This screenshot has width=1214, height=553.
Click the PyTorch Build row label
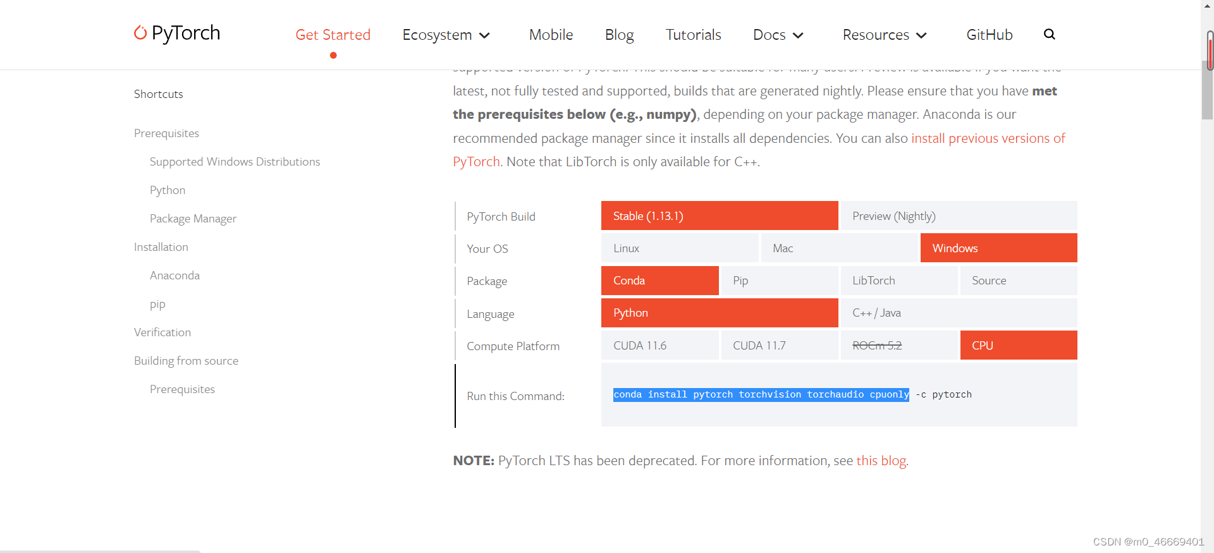coord(501,217)
